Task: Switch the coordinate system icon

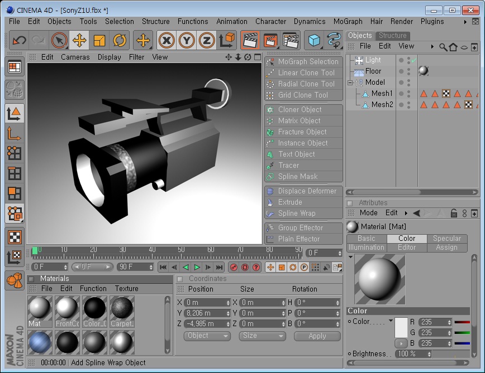Action: 227,40
